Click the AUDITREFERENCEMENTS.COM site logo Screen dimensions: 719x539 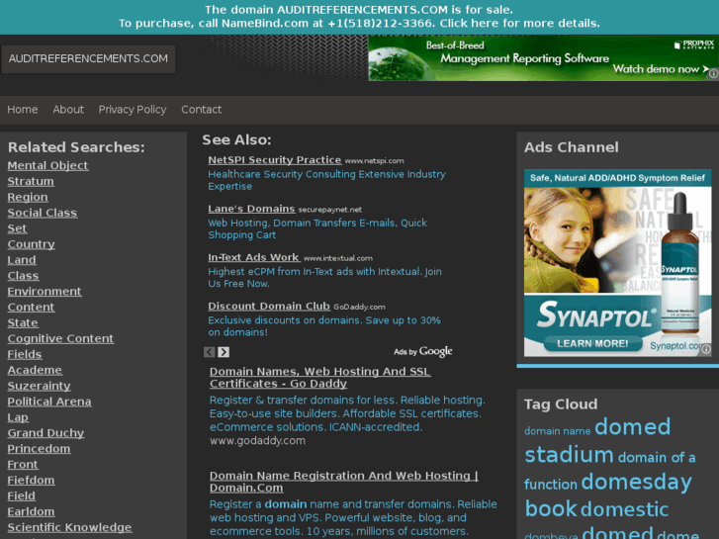pyautogui.click(x=88, y=58)
